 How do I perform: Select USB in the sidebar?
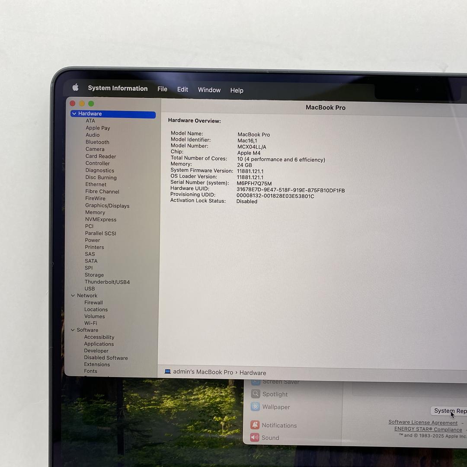coord(90,288)
